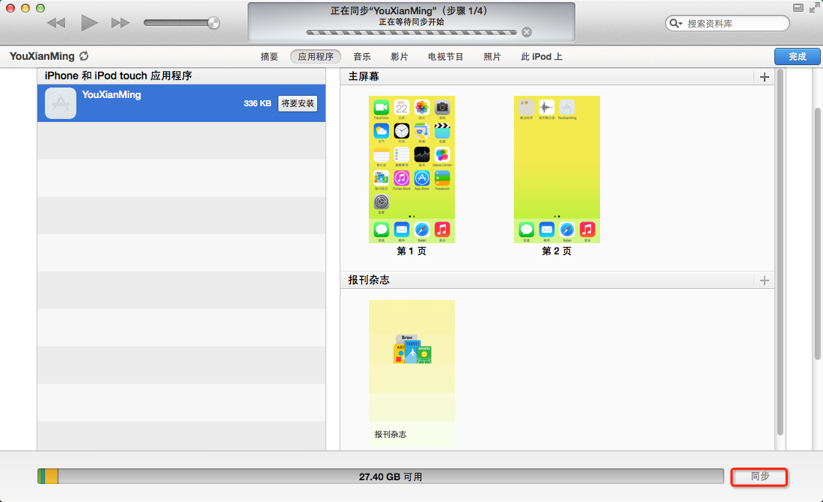
Task: Switch to the 照片 tab
Action: 492,57
